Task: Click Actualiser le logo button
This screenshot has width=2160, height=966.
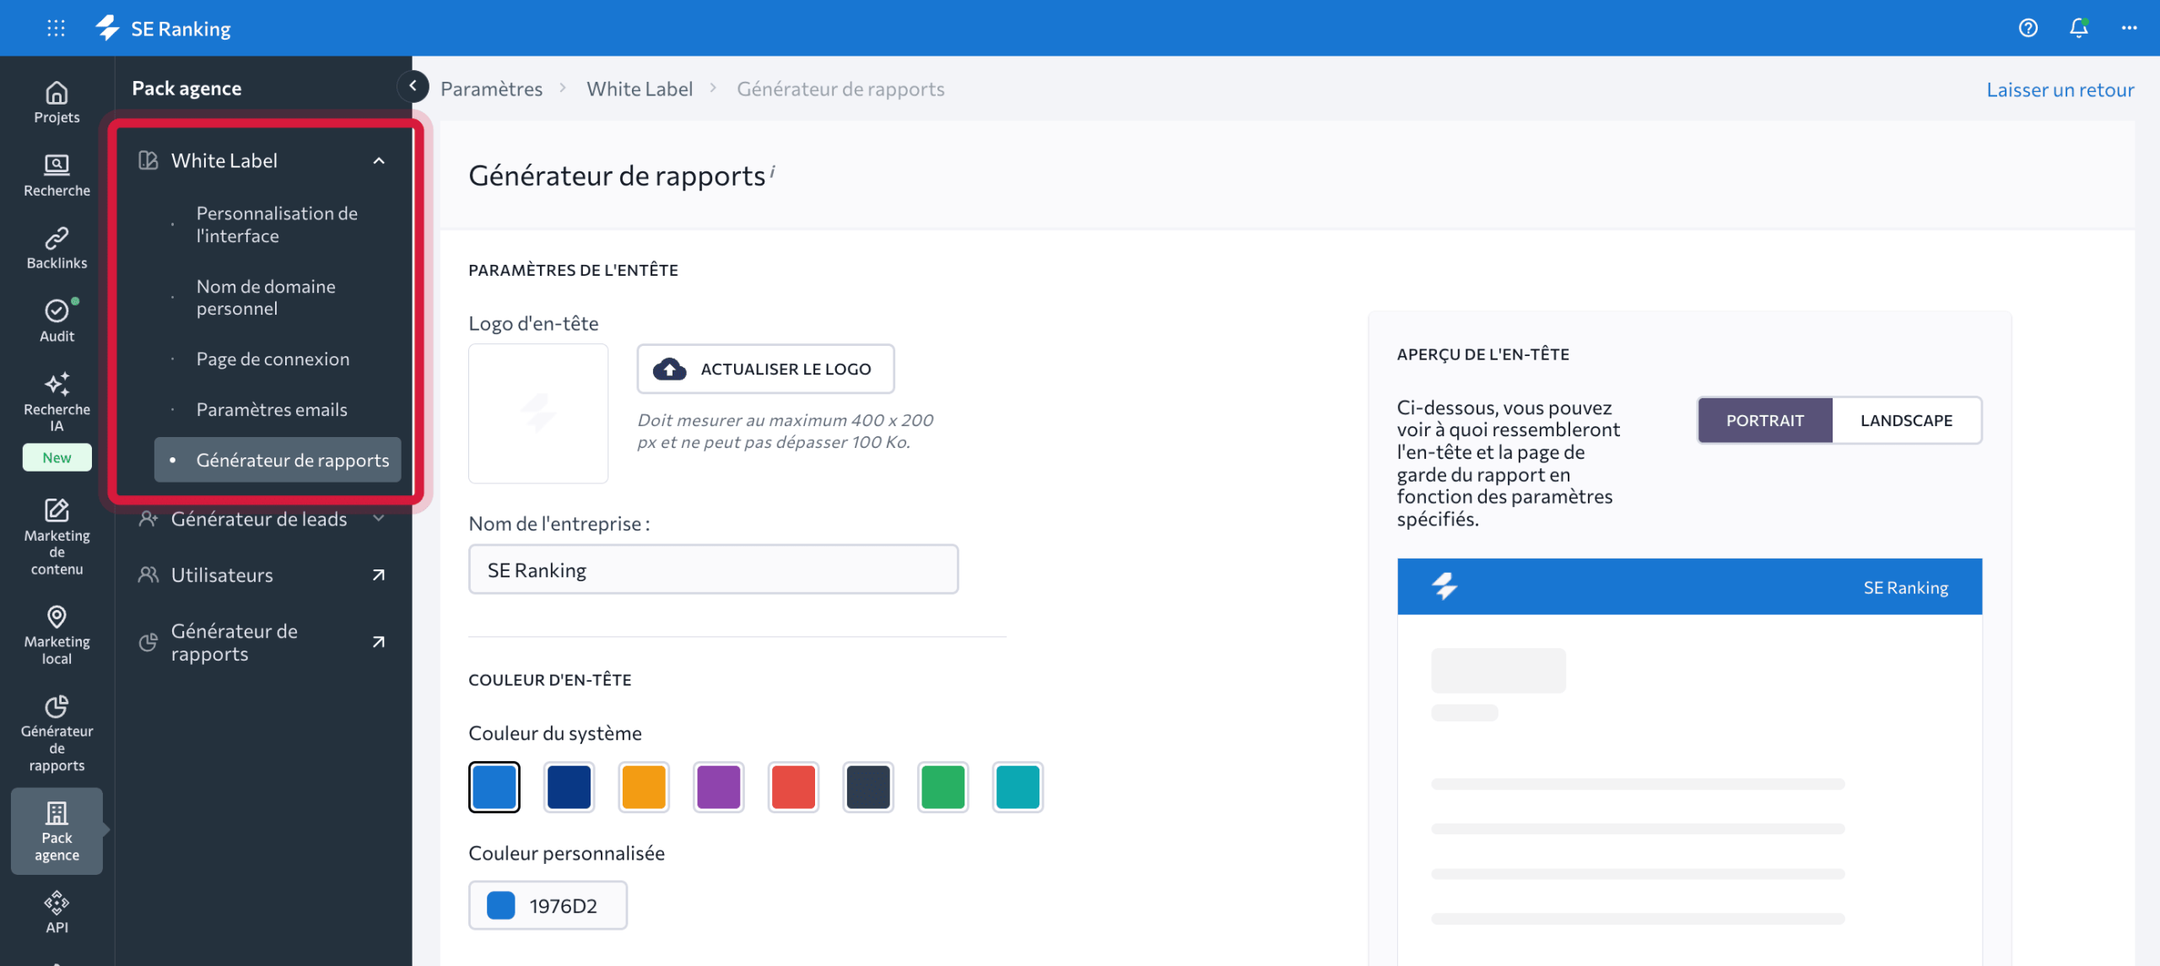Action: pos(765,369)
